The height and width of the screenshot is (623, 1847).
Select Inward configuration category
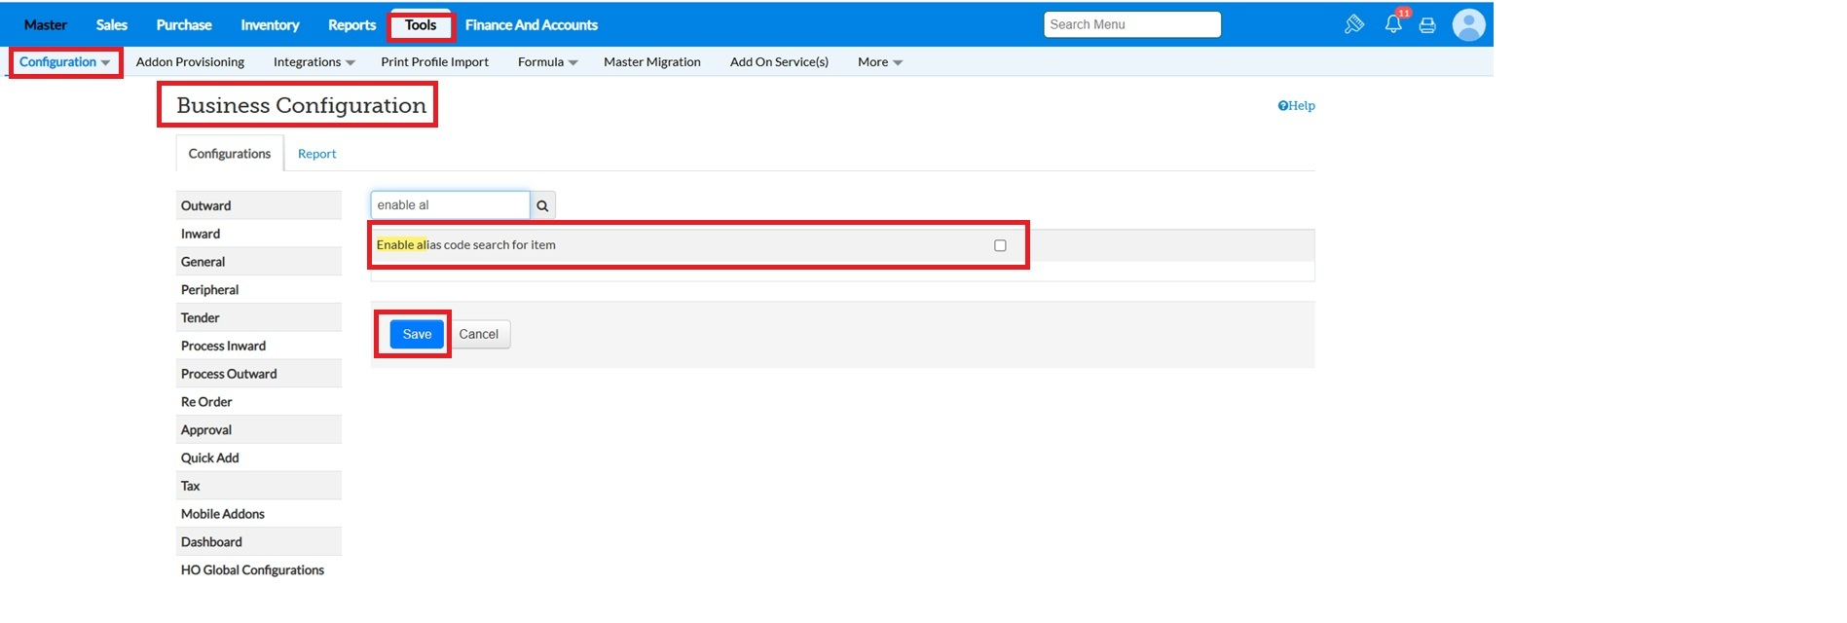[259, 234]
